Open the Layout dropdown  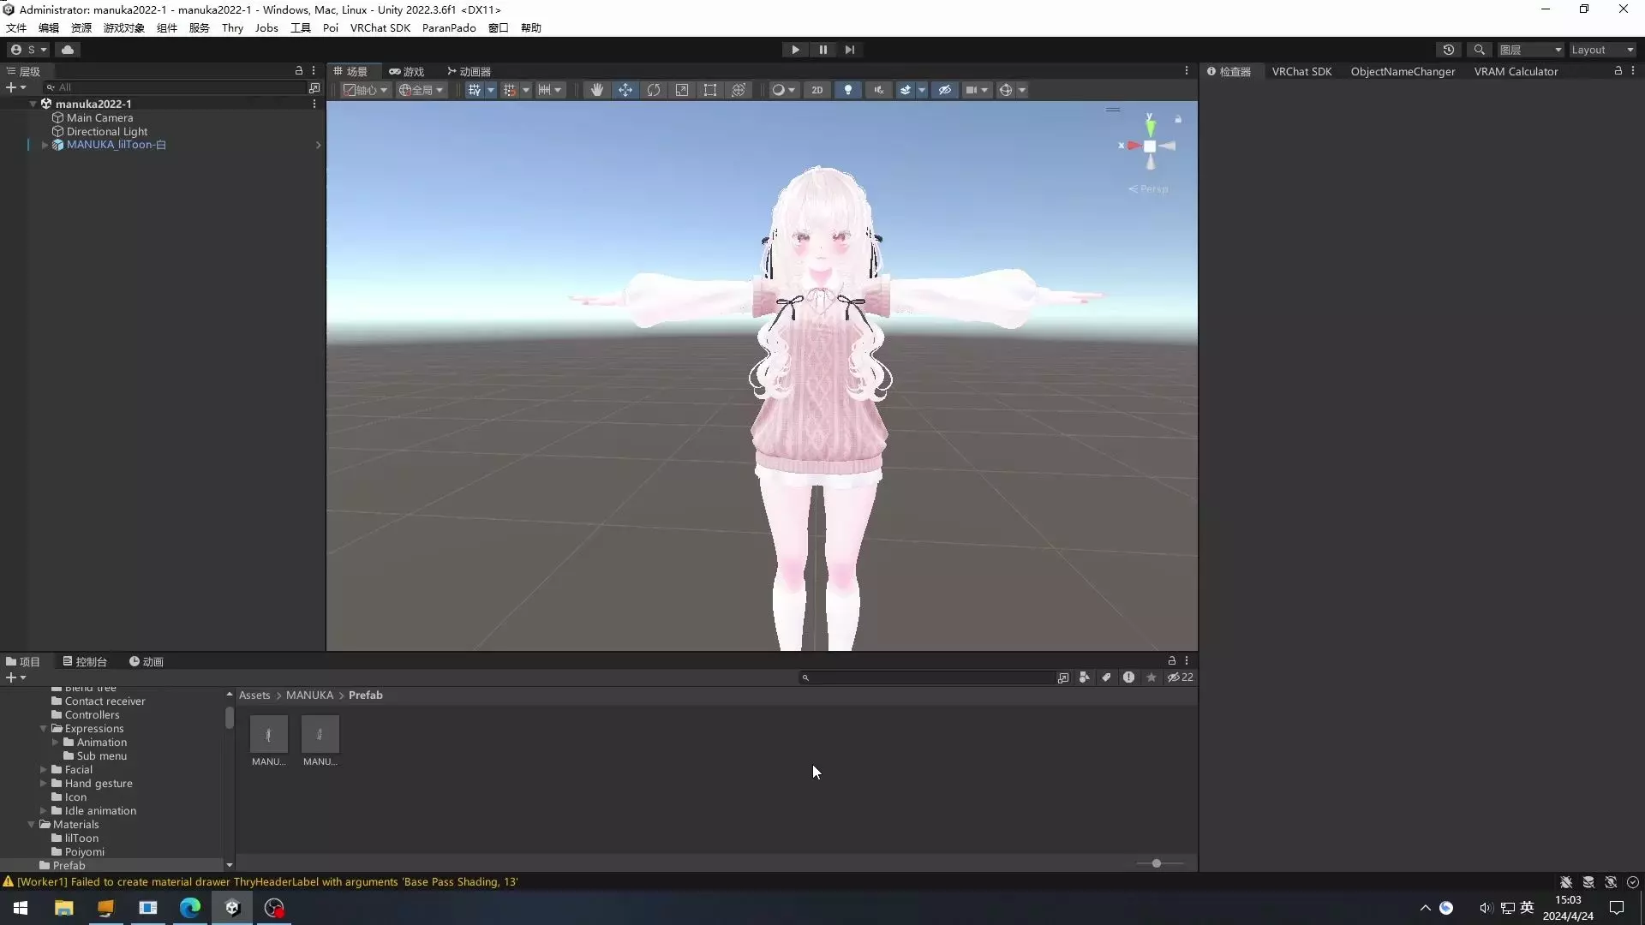pos(1602,50)
